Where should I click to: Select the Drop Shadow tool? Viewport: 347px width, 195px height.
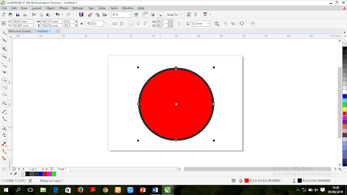click(4, 128)
